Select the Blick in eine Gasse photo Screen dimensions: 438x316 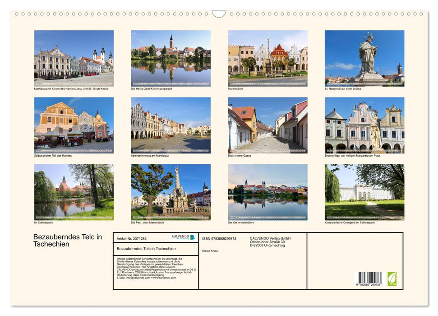click(267, 125)
